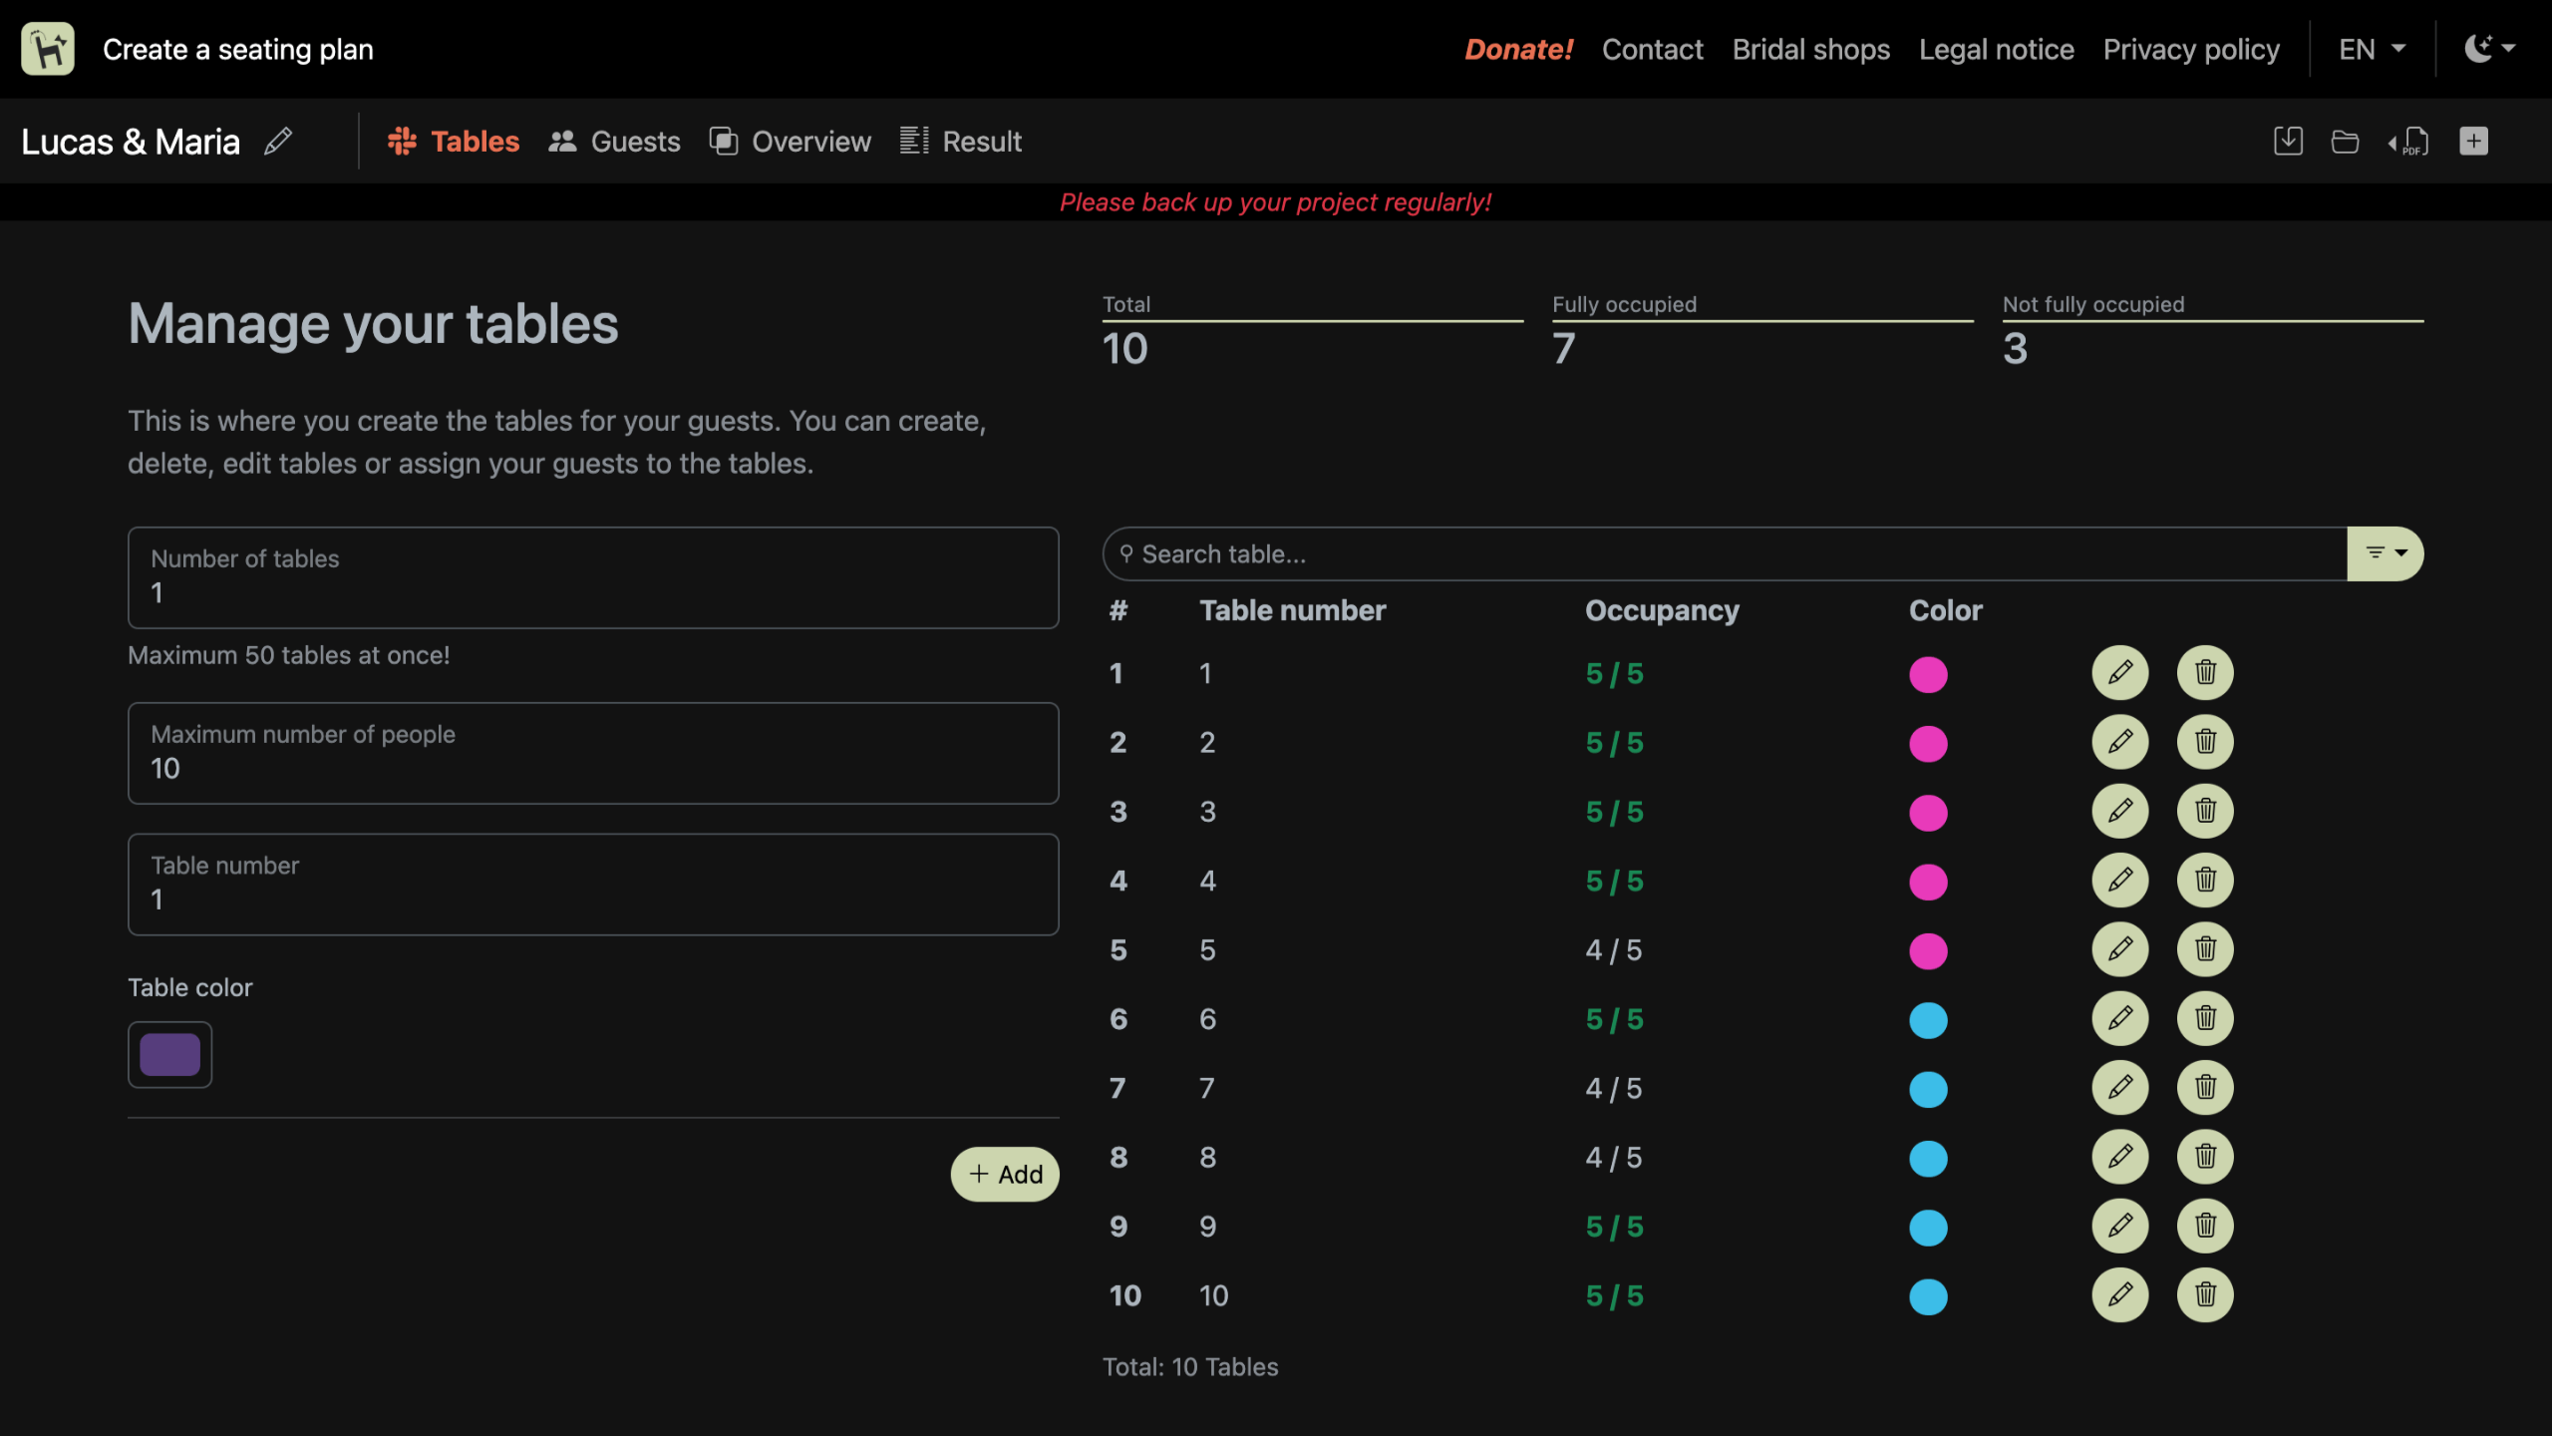This screenshot has width=2552, height=1436.
Task: Click the blue color dot of table 10
Action: [x=1928, y=1297]
